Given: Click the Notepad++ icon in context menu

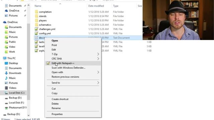Looking at the screenshot, I should click(x=48, y=63).
